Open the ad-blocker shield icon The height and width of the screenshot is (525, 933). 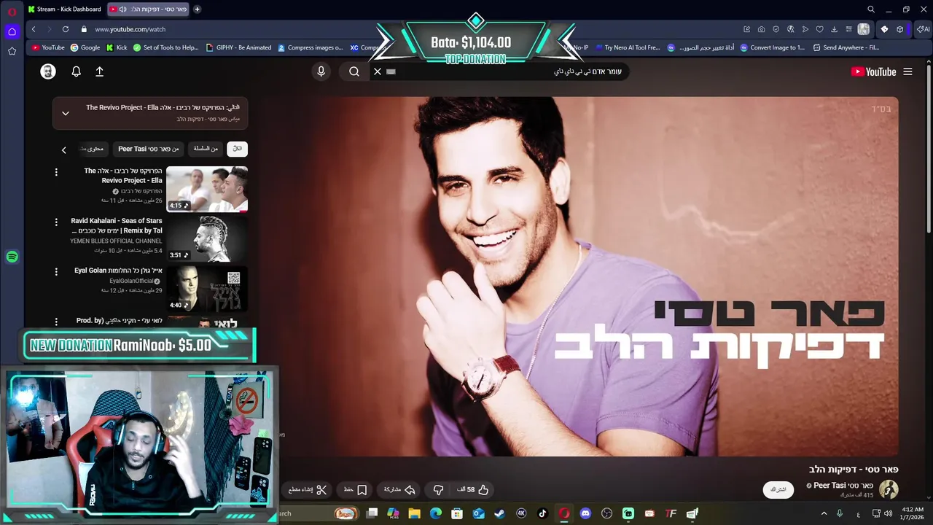(x=776, y=29)
